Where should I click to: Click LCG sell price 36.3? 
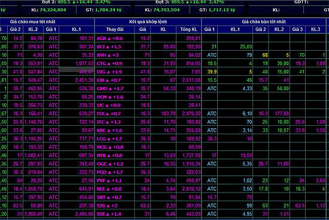(212, 139)
